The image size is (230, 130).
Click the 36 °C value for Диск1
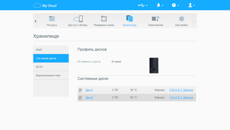tap(133, 90)
